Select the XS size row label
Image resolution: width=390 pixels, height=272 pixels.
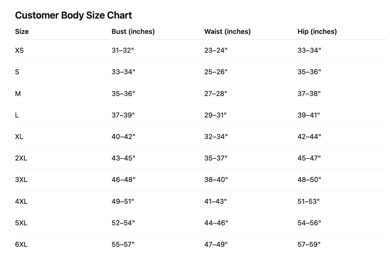tap(19, 50)
